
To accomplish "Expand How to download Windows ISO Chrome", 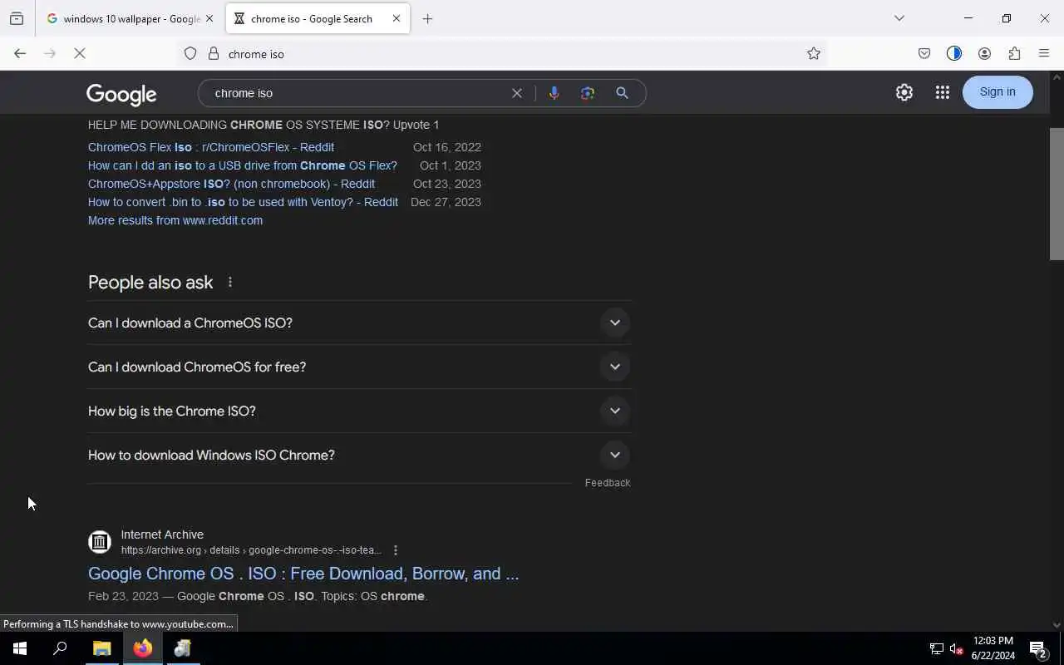I will pyautogui.click(x=359, y=455).
